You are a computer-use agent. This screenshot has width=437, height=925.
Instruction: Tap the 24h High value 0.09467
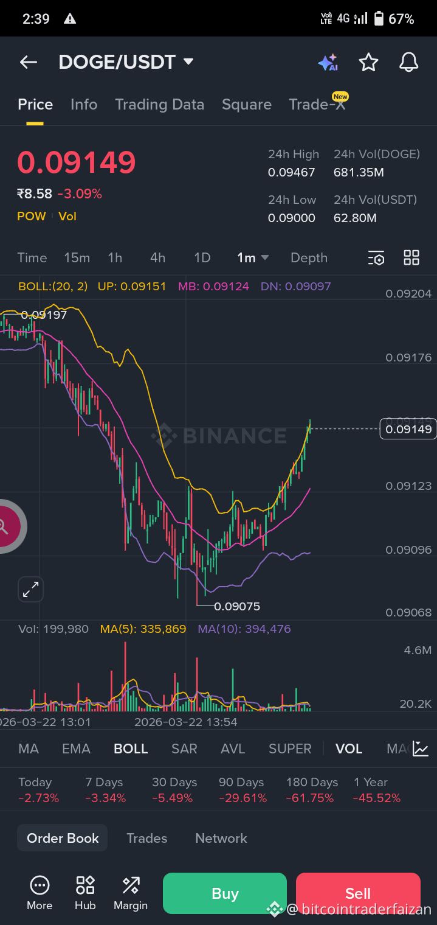click(x=292, y=172)
